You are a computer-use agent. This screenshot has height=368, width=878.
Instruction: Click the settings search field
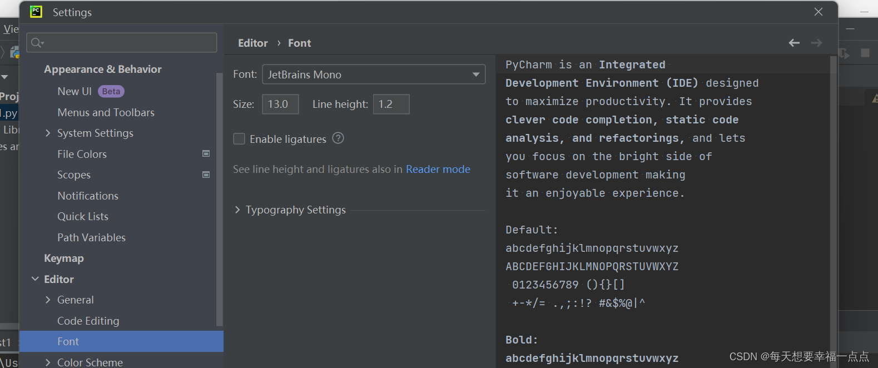[x=122, y=43]
